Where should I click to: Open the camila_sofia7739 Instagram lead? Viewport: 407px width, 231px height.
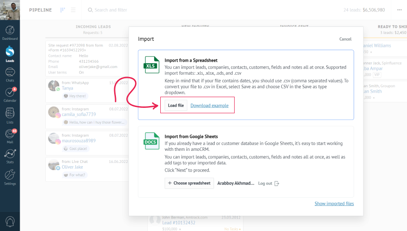(x=79, y=114)
